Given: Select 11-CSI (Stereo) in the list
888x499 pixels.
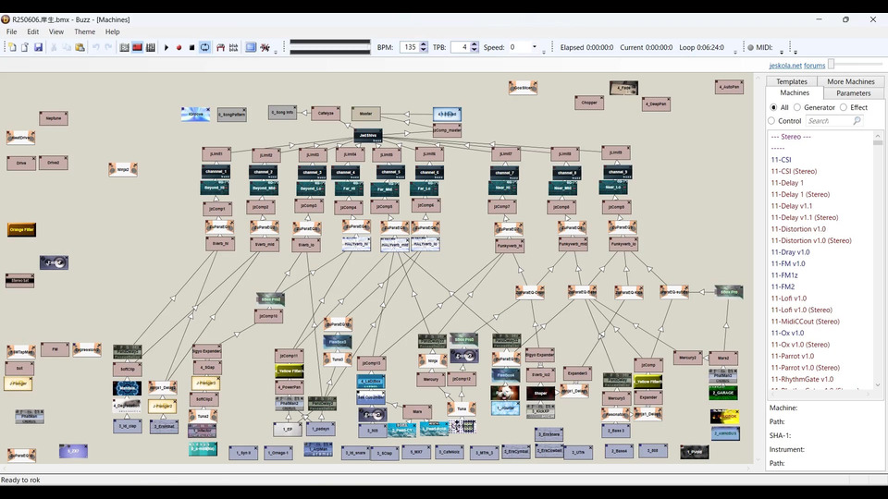Looking at the screenshot, I should pos(794,172).
